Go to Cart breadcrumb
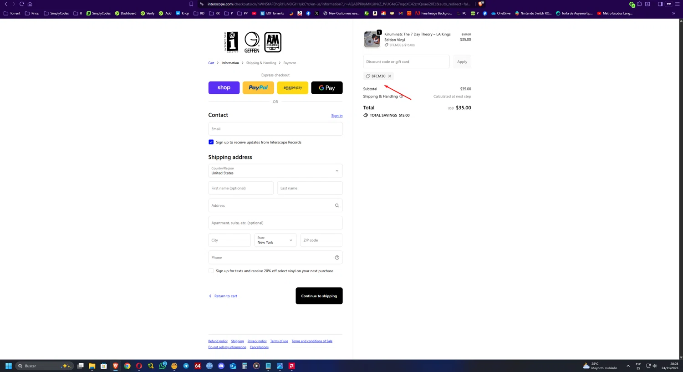This screenshot has width=683, height=372. 211,63
